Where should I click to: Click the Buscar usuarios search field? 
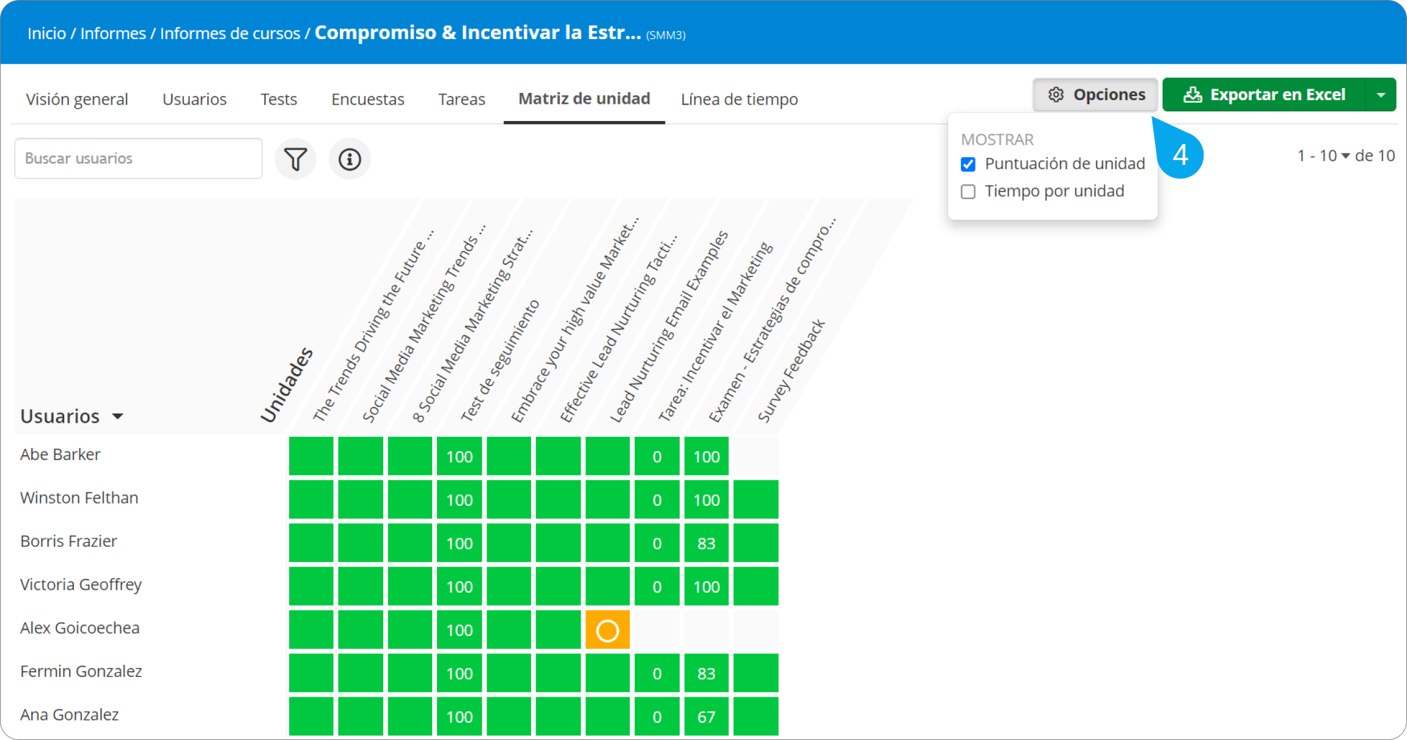click(x=139, y=158)
